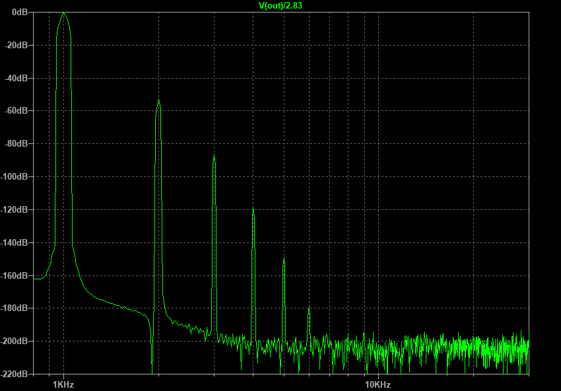Click the V(out)/2.83 trace label

tap(280, 5)
